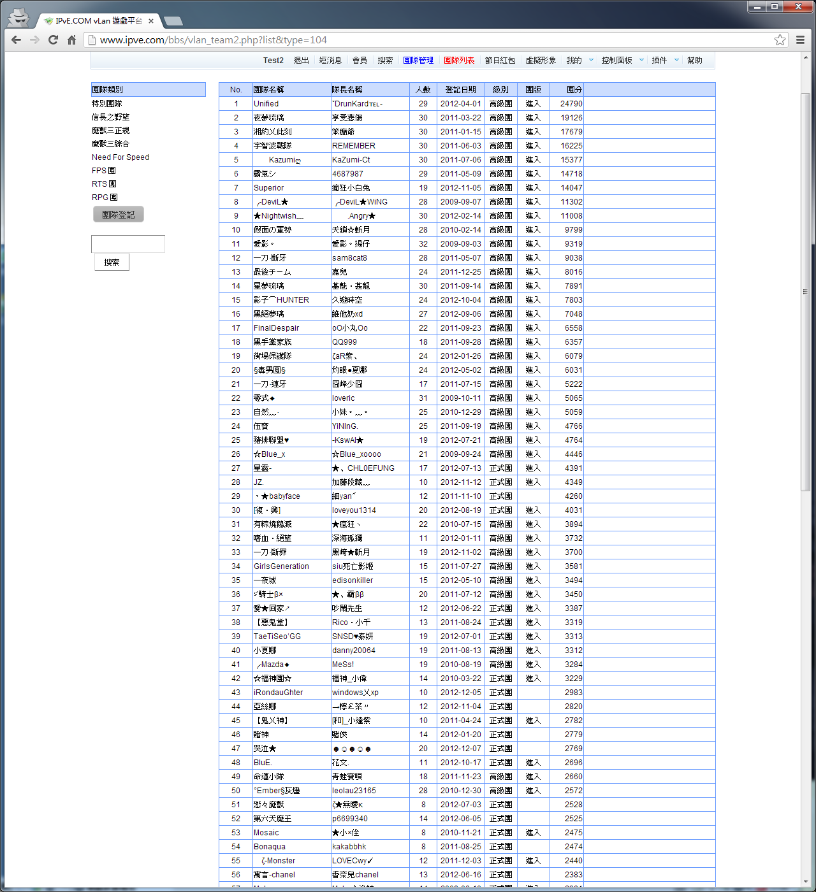The height and width of the screenshot is (892, 816).
Task: Open a new browser tab
Action: [173, 21]
